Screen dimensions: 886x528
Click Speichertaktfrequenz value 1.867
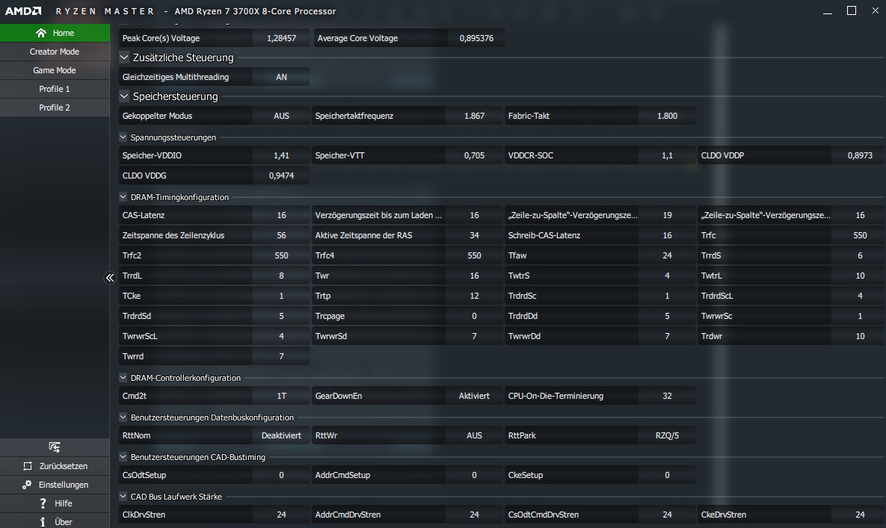coord(474,116)
